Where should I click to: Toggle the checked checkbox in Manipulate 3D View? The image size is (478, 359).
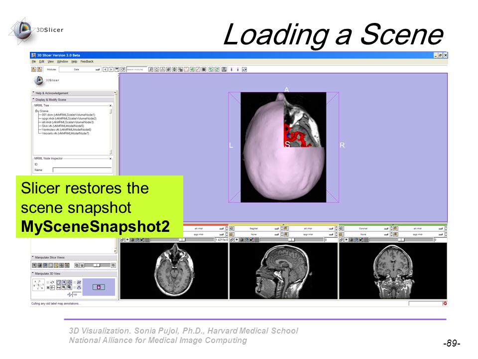click(48, 288)
